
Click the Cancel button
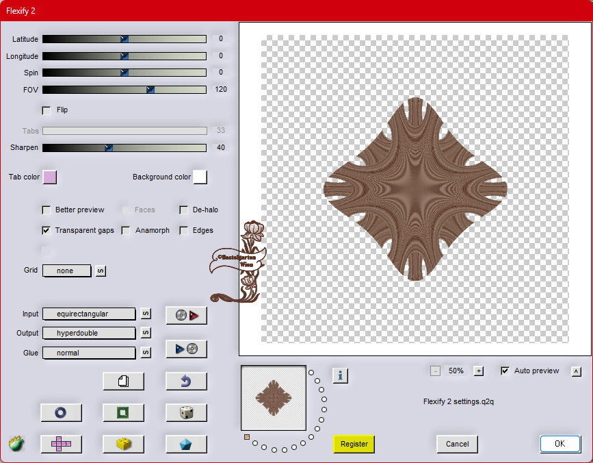click(x=457, y=444)
